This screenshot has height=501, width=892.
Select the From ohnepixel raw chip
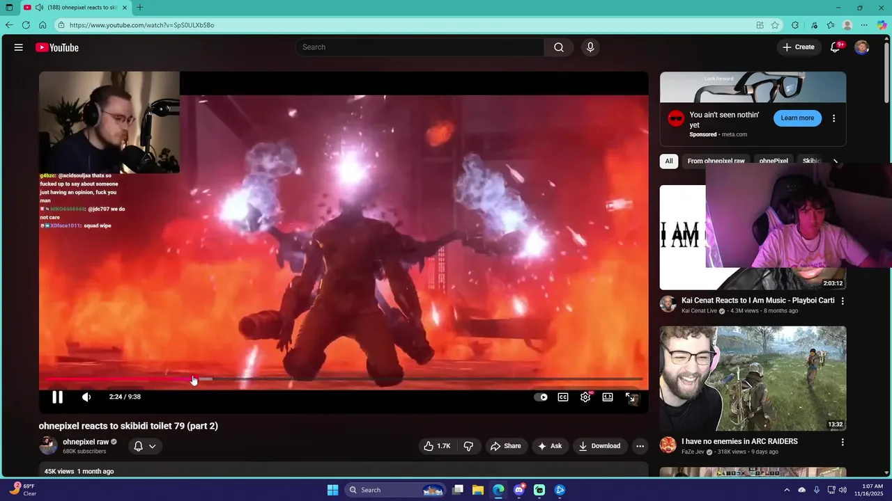(716, 161)
